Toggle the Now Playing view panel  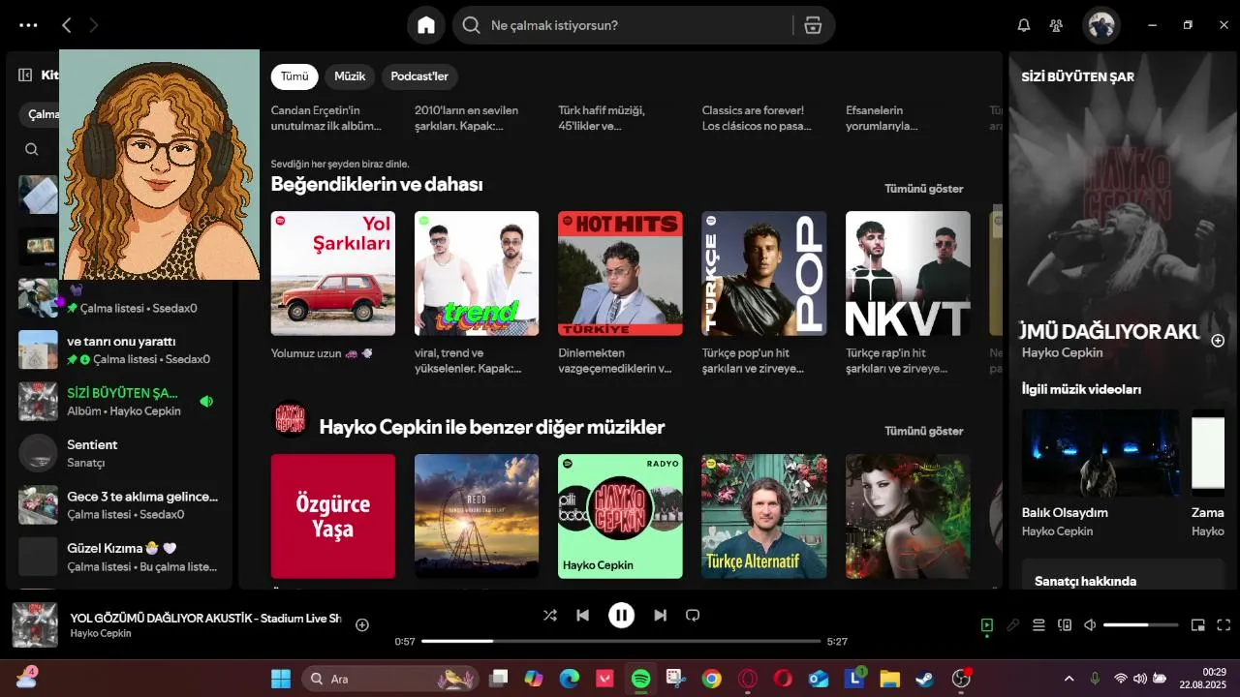(987, 625)
